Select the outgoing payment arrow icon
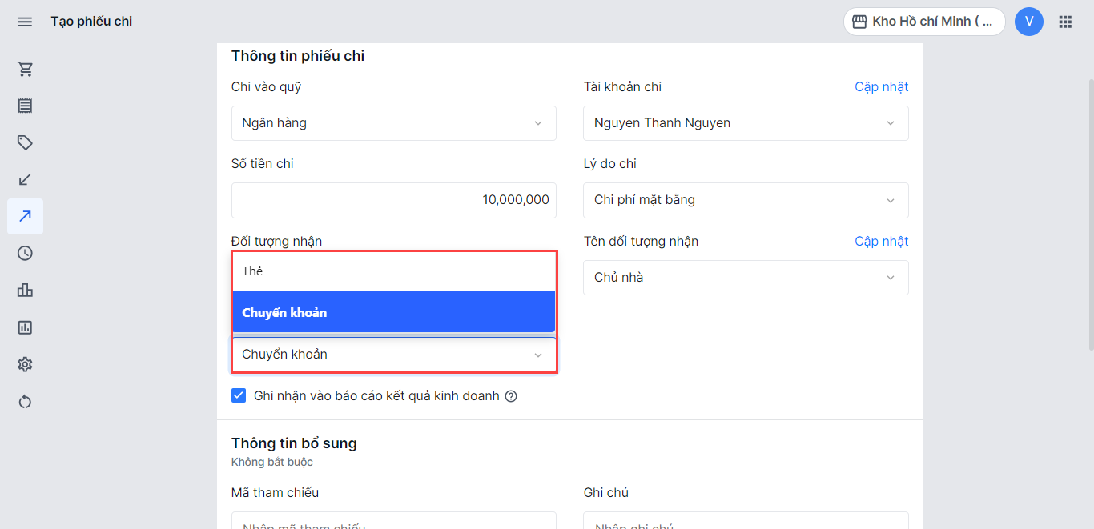The width and height of the screenshot is (1094, 529). 25,216
